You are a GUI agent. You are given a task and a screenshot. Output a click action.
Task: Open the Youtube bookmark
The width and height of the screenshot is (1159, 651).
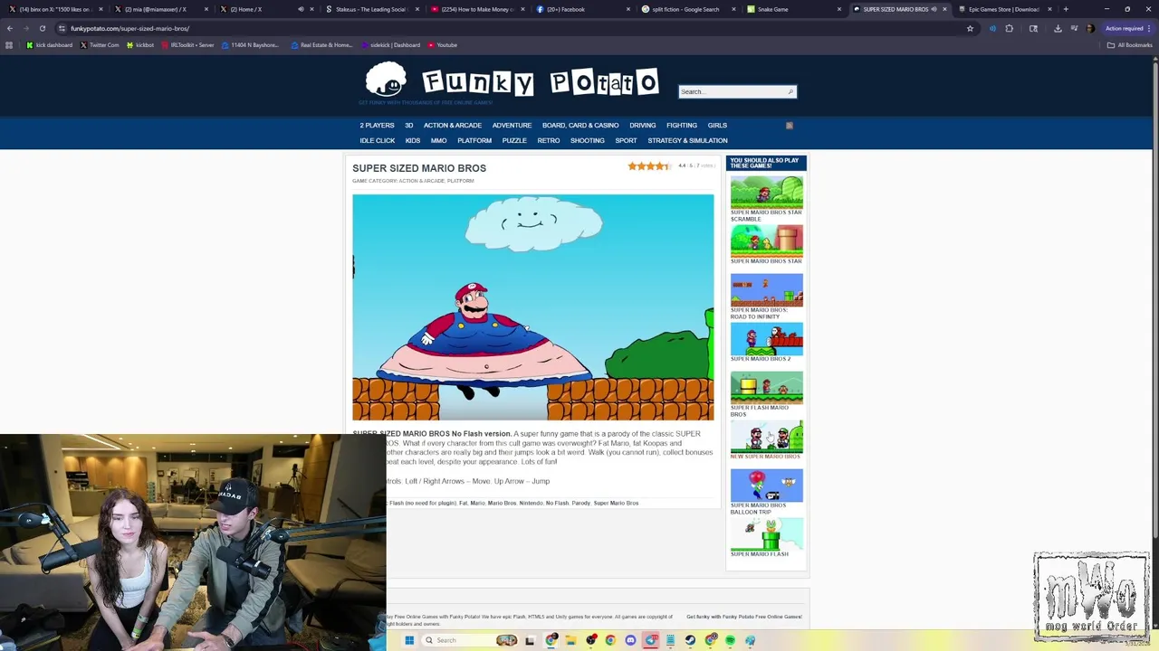pos(442,44)
